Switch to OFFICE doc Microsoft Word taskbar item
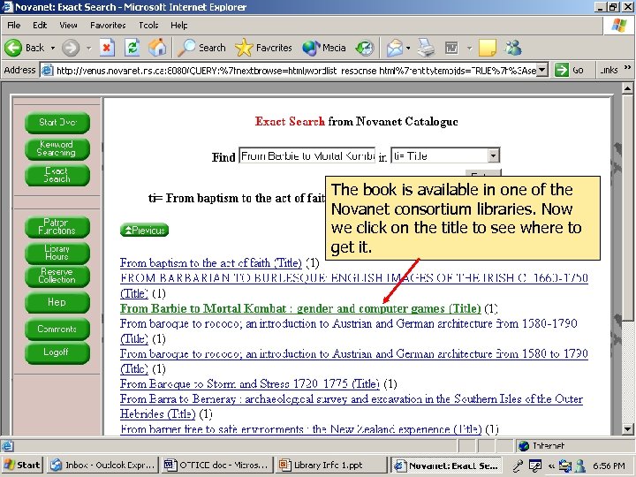Image resolution: width=636 pixels, height=477 pixels. 216,466
